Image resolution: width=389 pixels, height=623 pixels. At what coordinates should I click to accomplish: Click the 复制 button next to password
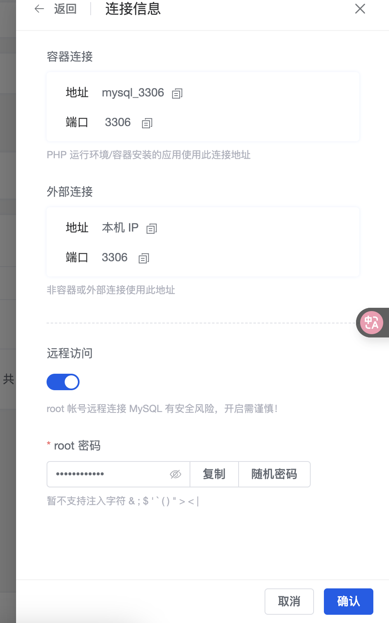214,474
